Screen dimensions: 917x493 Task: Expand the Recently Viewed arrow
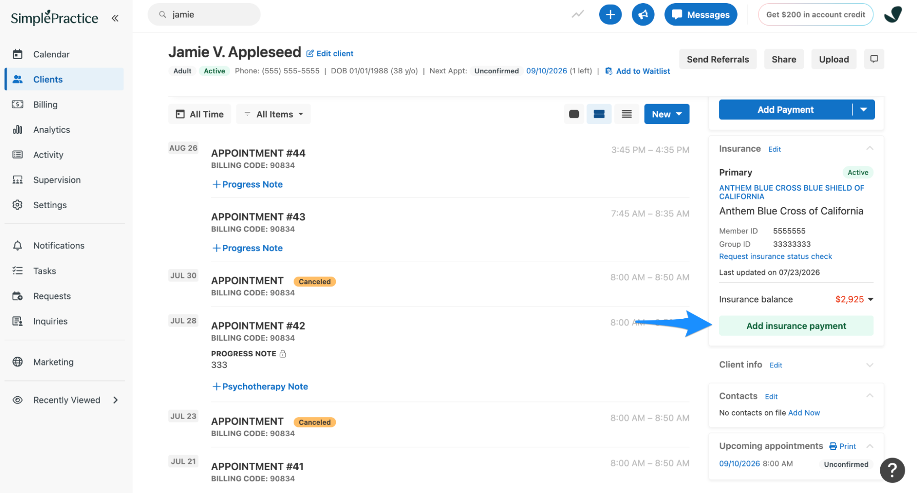[x=116, y=400]
